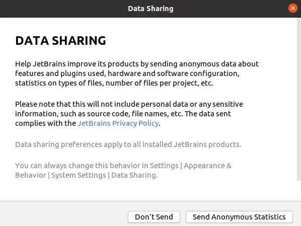Click the bold DATA SHARING heading
This screenshot has height=226, width=301.
(60, 40)
